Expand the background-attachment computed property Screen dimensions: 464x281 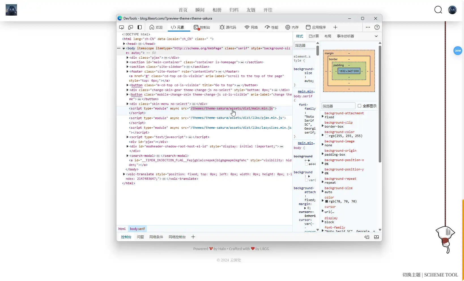[x=323, y=116]
